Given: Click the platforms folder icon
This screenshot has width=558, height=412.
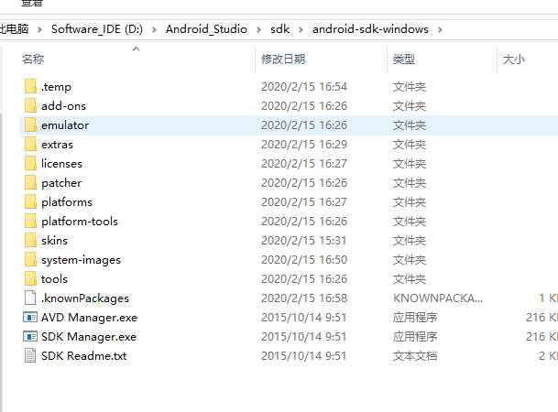Looking at the screenshot, I should pyautogui.click(x=30, y=201).
